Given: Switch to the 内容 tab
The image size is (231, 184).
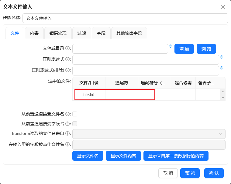Looking at the screenshot, I should 34,33.
